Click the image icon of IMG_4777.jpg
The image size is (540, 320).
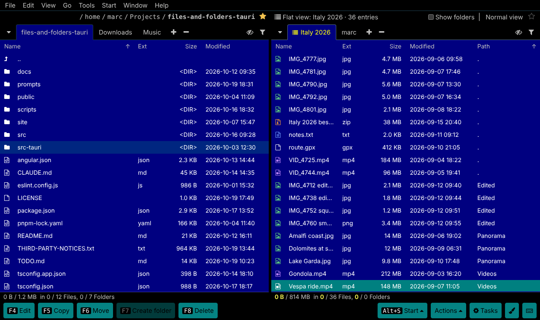pos(278,59)
